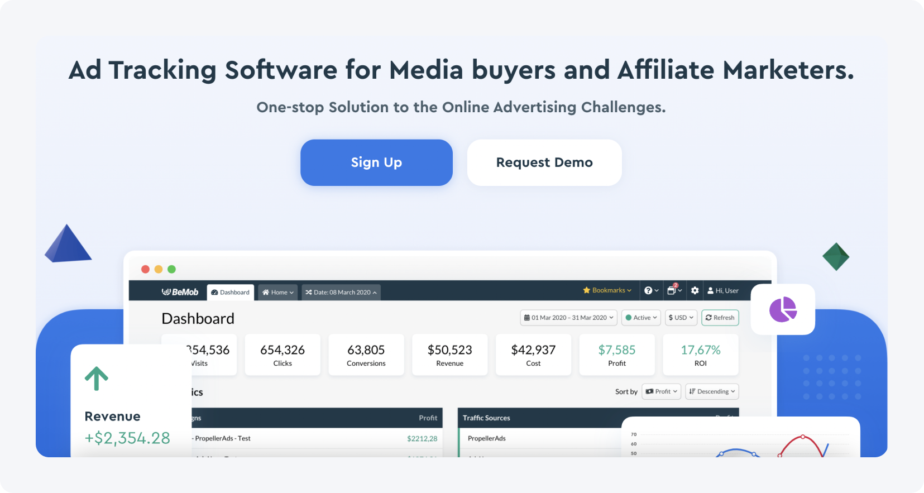Click the BeMob logo in the navigation bar

click(179, 291)
